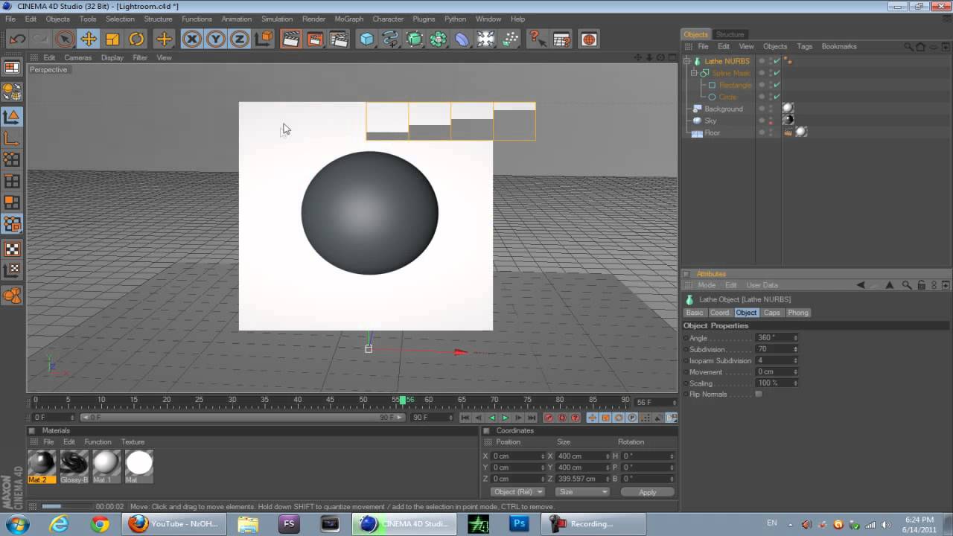Image resolution: width=953 pixels, height=536 pixels.
Task: Switch to the Structure tab
Action: [730, 34]
